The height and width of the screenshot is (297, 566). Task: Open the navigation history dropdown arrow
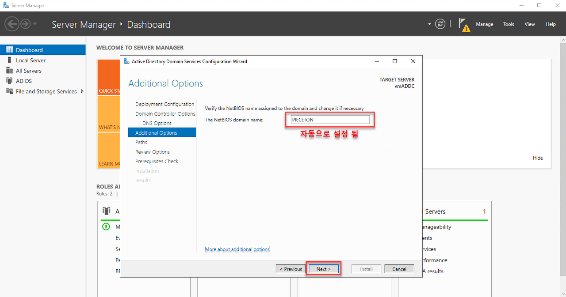click(x=35, y=24)
